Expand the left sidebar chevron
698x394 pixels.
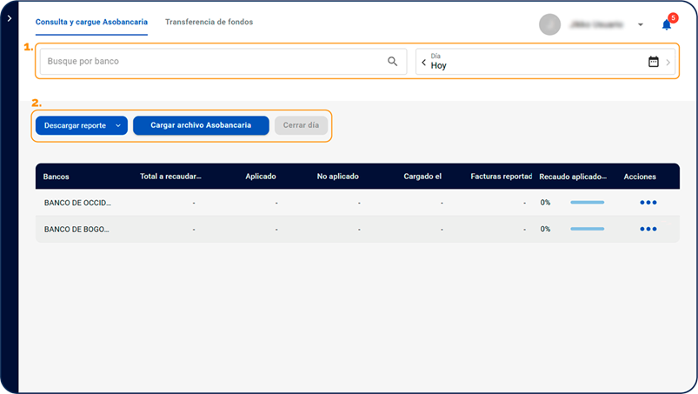click(x=9, y=18)
